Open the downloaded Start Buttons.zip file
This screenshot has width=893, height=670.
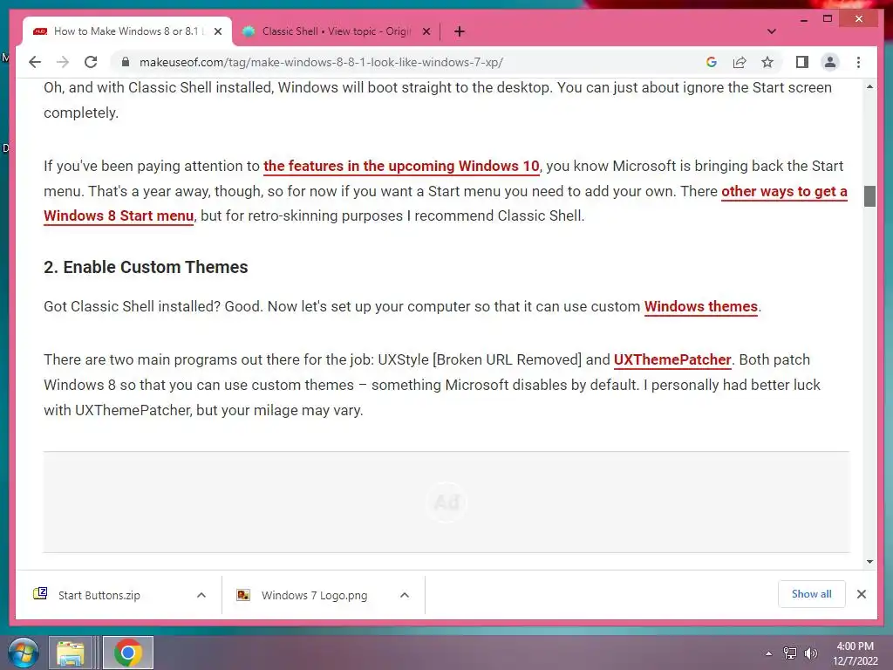pyautogui.click(x=99, y=595)
